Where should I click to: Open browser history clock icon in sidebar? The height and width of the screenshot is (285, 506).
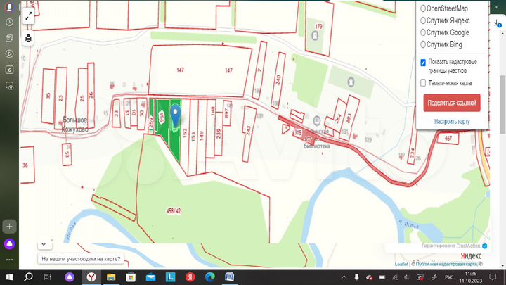pyautogui.click(x=10, y=22)
